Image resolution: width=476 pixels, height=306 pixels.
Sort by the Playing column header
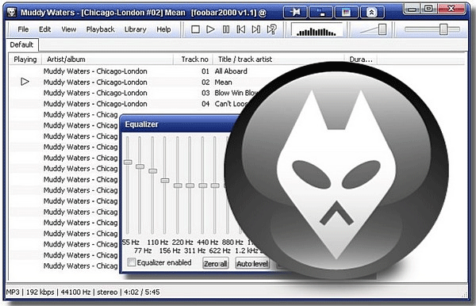(x=25, y=59)
